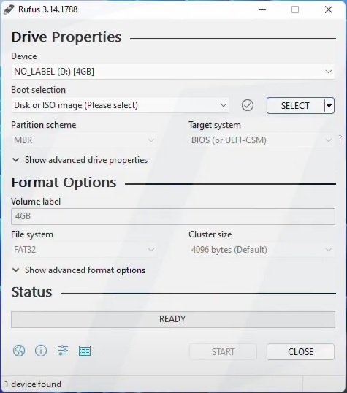
Task: Expand Show advanced drive properties
Action: coord(80,160)
